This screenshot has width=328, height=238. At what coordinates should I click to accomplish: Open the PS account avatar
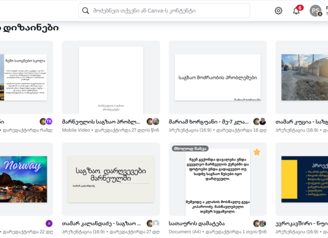pyautogui.click(x=316, y=11)
